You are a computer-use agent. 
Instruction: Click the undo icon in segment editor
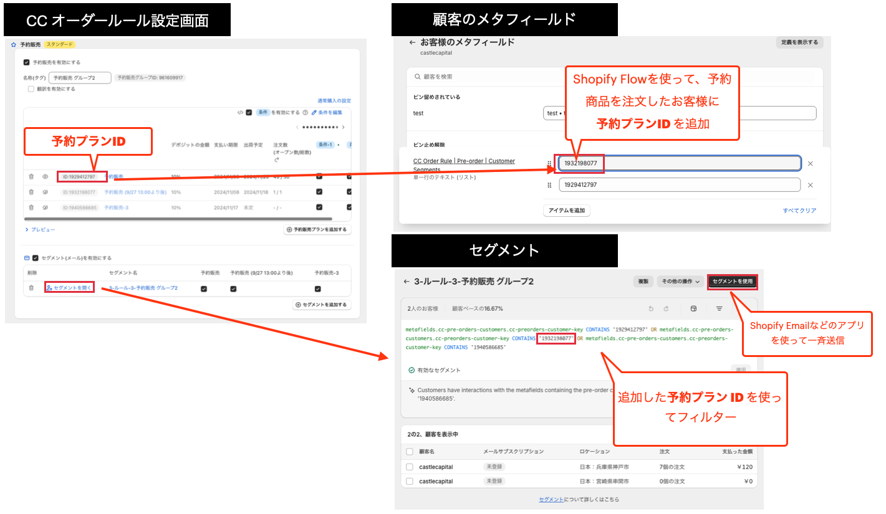pos(651,308)
